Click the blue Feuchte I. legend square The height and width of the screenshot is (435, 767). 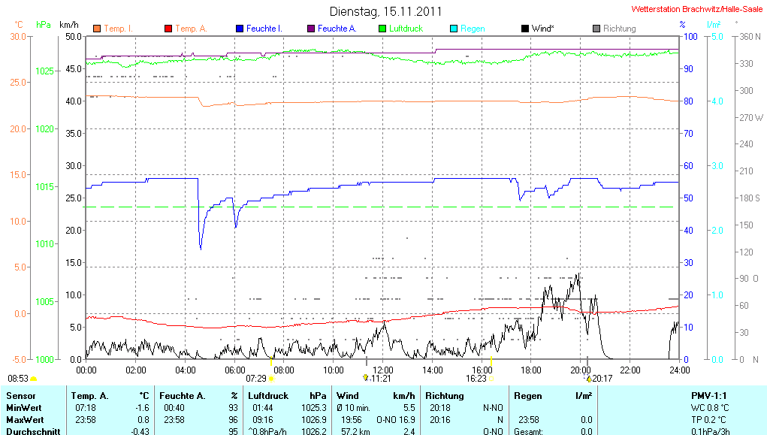(240, 29)
